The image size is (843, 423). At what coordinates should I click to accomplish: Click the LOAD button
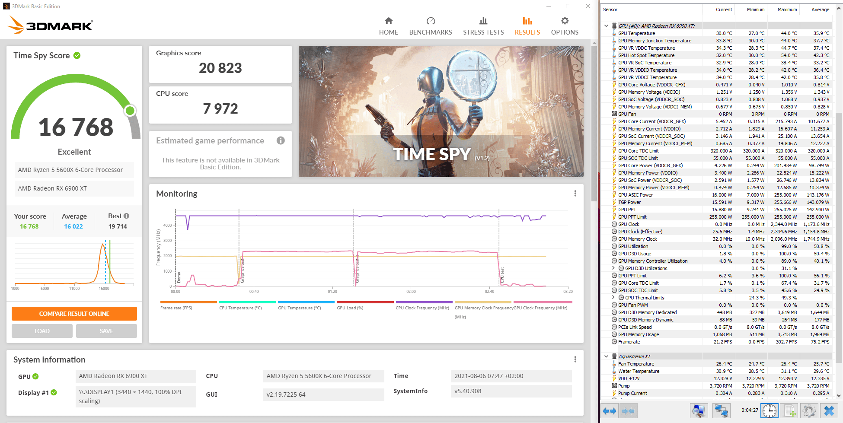click(x=42, y=331)
